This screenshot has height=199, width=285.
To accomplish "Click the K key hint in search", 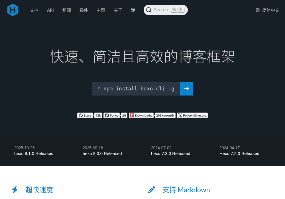I will tap(181, 10).
